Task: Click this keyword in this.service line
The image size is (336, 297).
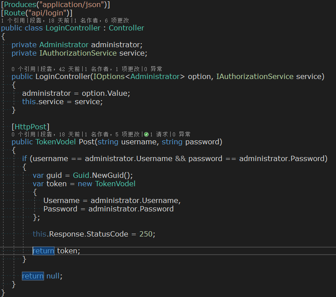Action: tap(29, 102)
